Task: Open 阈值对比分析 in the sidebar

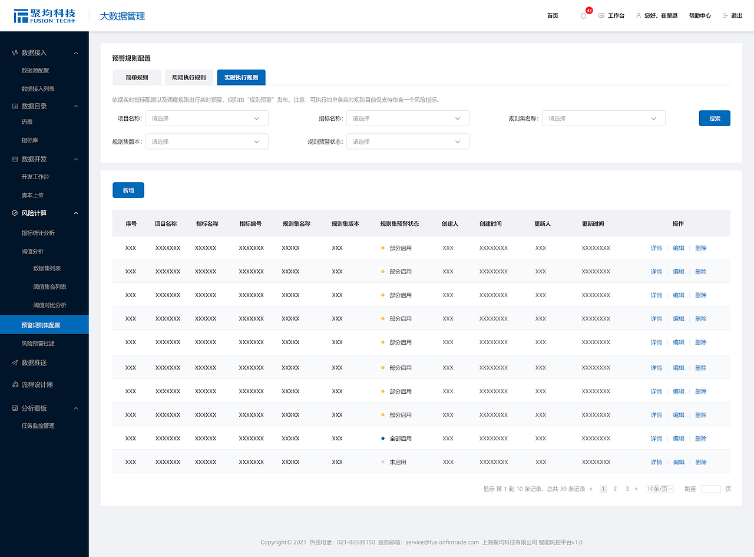Action: click(x=50, y=305)
